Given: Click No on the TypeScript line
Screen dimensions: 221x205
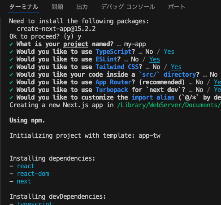Looking at the screenshot, I should tap(149, 52).
